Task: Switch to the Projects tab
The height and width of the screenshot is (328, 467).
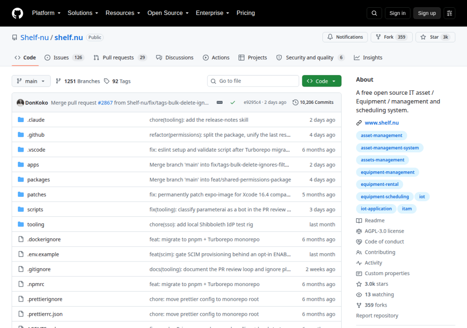Action: tap(253, 57)
